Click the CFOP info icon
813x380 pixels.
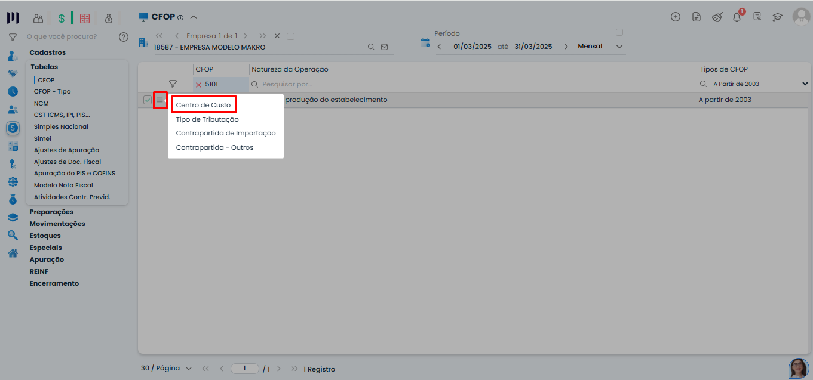click(x=180, y=17)
